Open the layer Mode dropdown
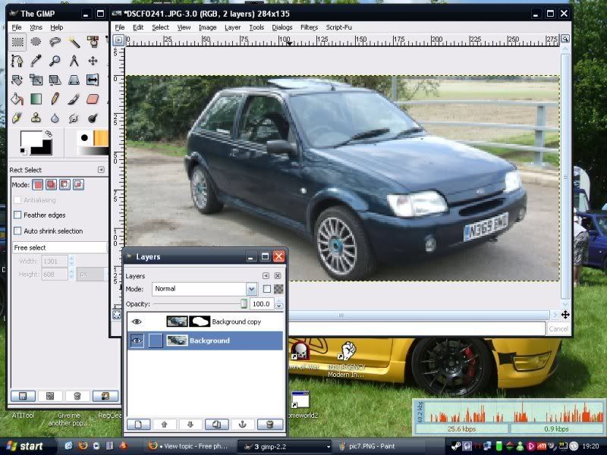 [204, 289]
